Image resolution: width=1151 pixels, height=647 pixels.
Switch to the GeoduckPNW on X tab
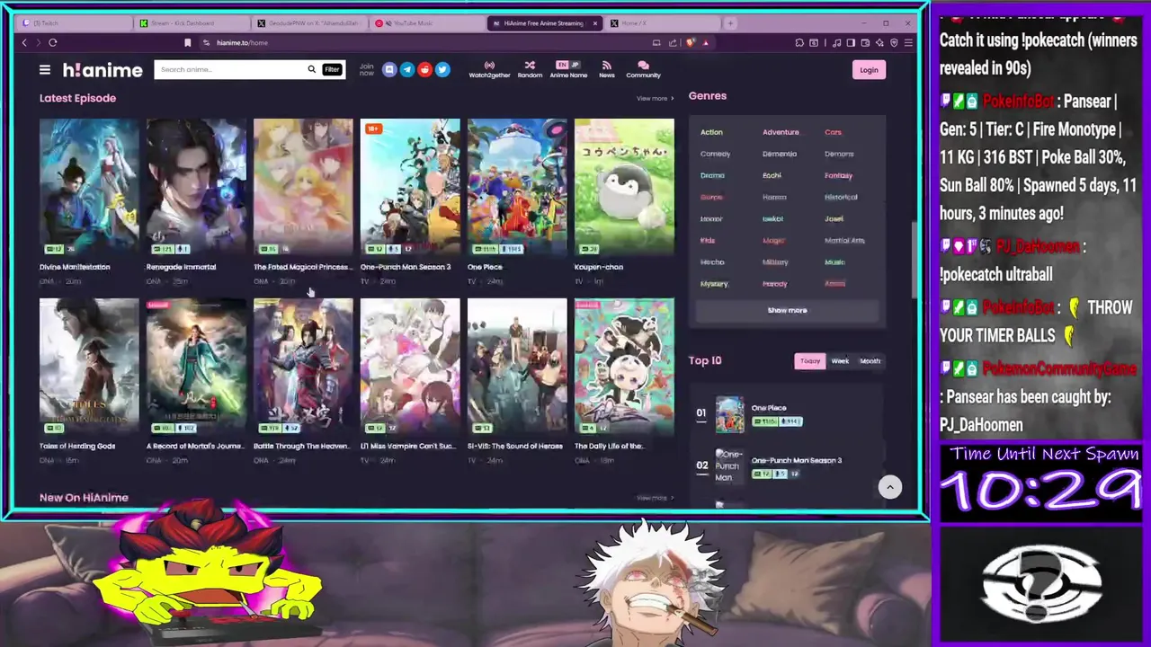310,22
